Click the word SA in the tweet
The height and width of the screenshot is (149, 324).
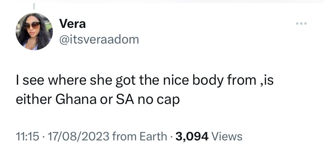pyautogui.click(x=125, y=100)
